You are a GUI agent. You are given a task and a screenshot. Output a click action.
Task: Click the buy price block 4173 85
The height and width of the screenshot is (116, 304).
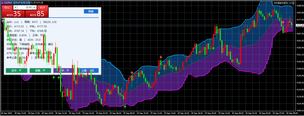click(x=36, y=14)
